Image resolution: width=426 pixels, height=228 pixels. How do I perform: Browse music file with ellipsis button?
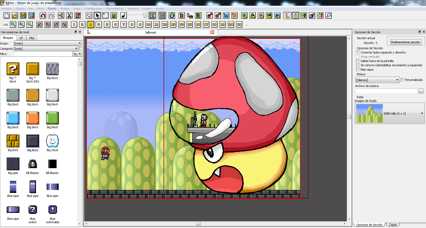tap(421, 91)
